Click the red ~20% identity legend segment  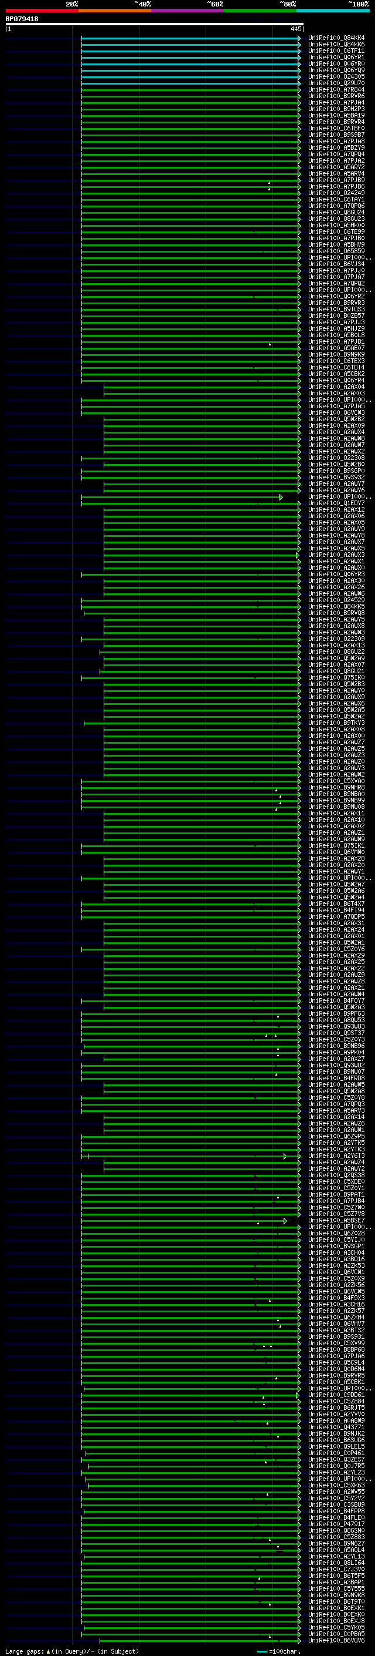click(42, 11)
